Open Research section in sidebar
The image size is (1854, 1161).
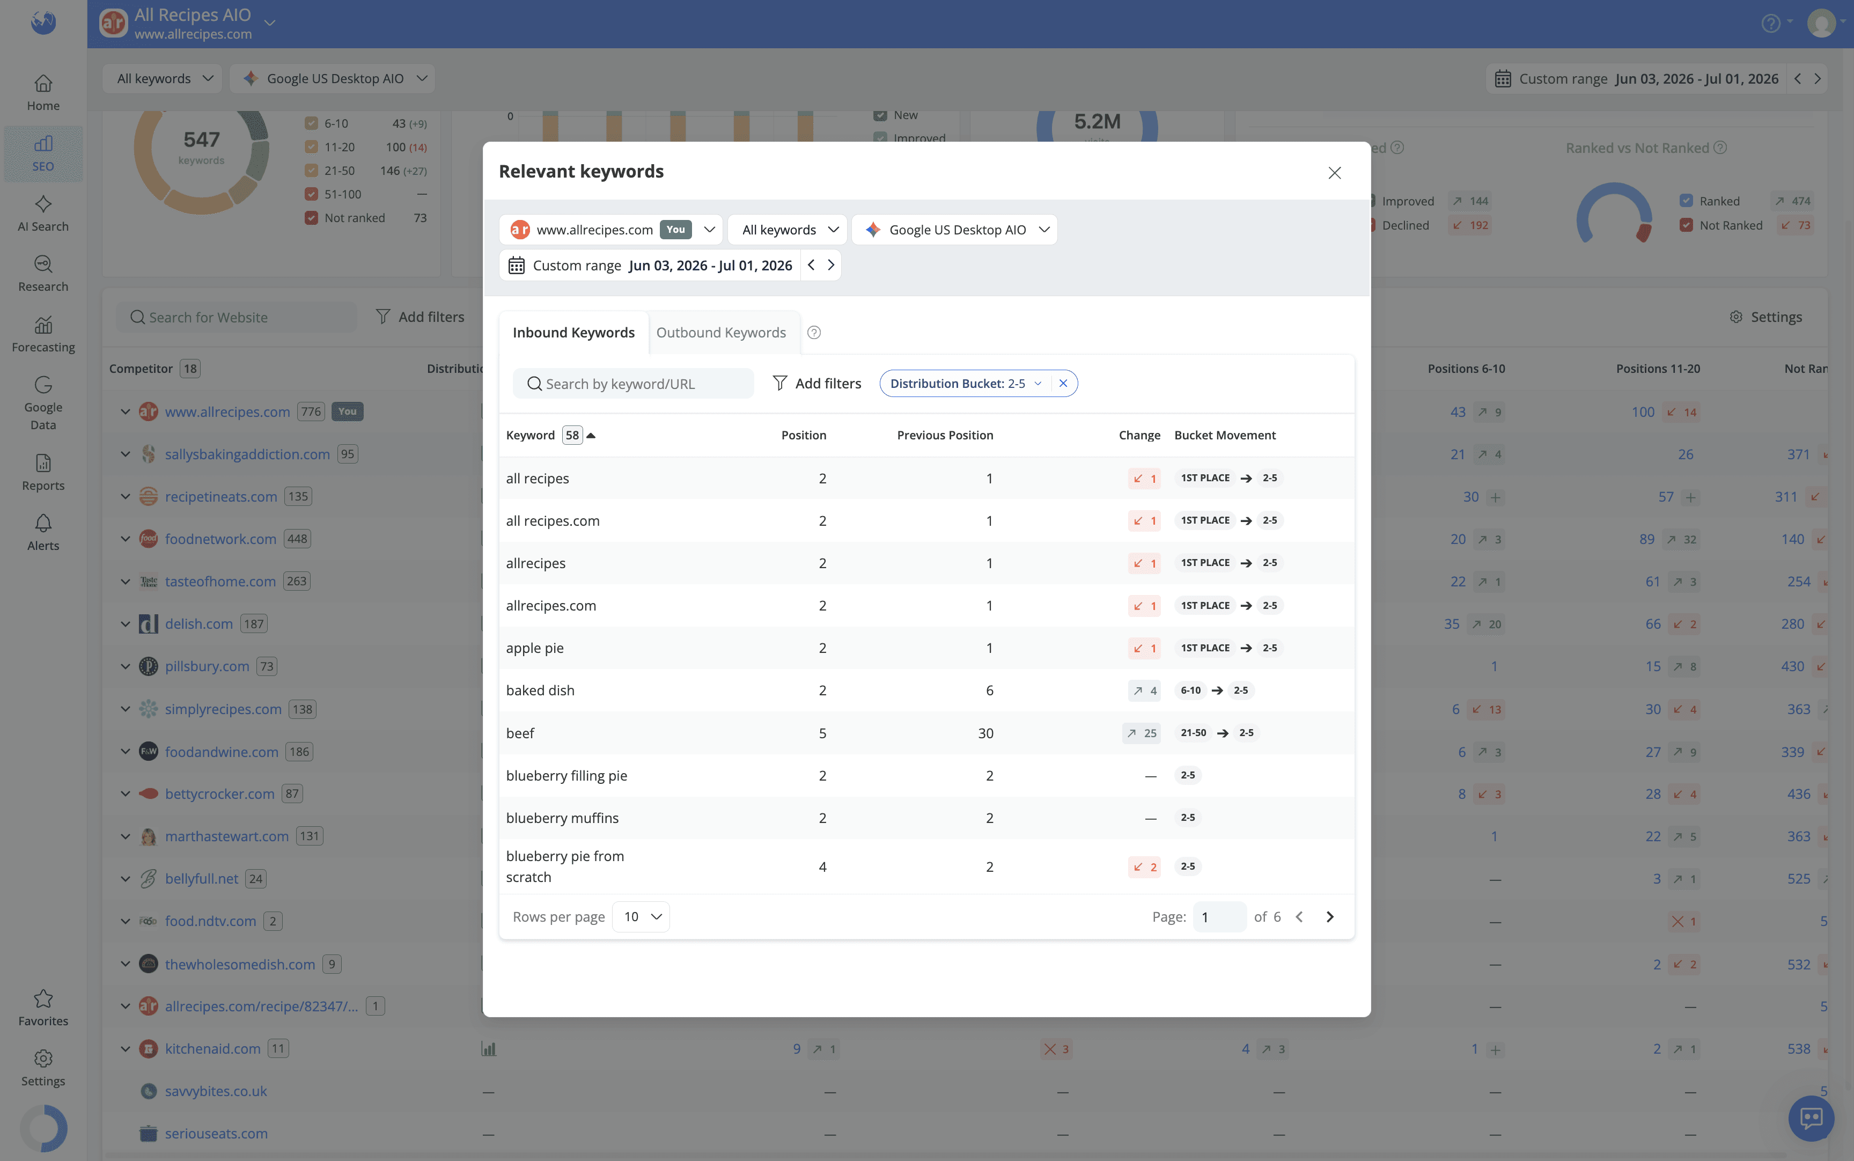(43, 274)
